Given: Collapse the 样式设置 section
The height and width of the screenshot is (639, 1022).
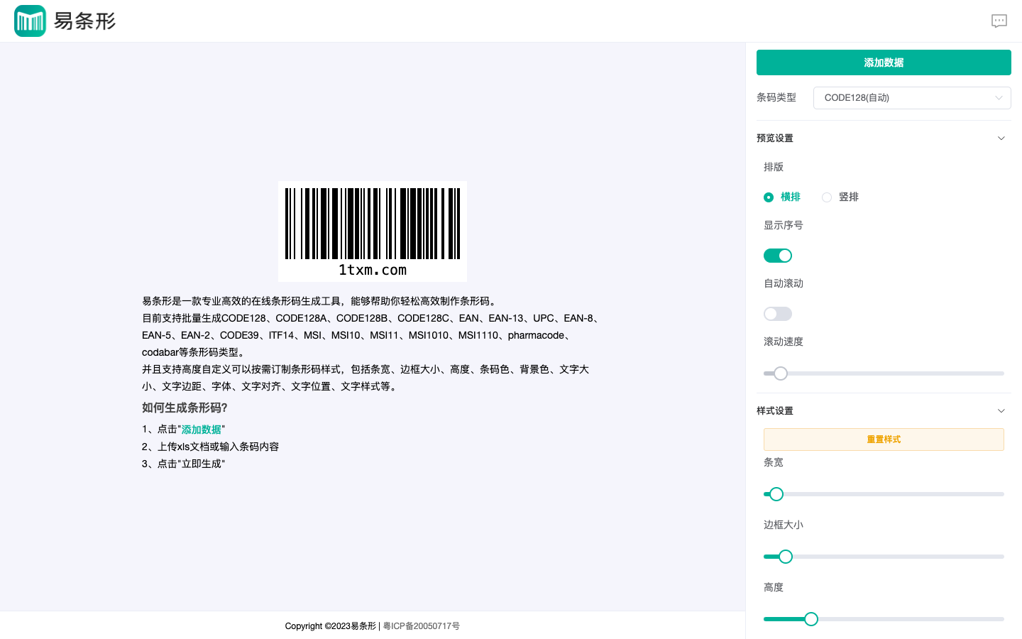Looking at the screenshot, I should [1001, 411].
